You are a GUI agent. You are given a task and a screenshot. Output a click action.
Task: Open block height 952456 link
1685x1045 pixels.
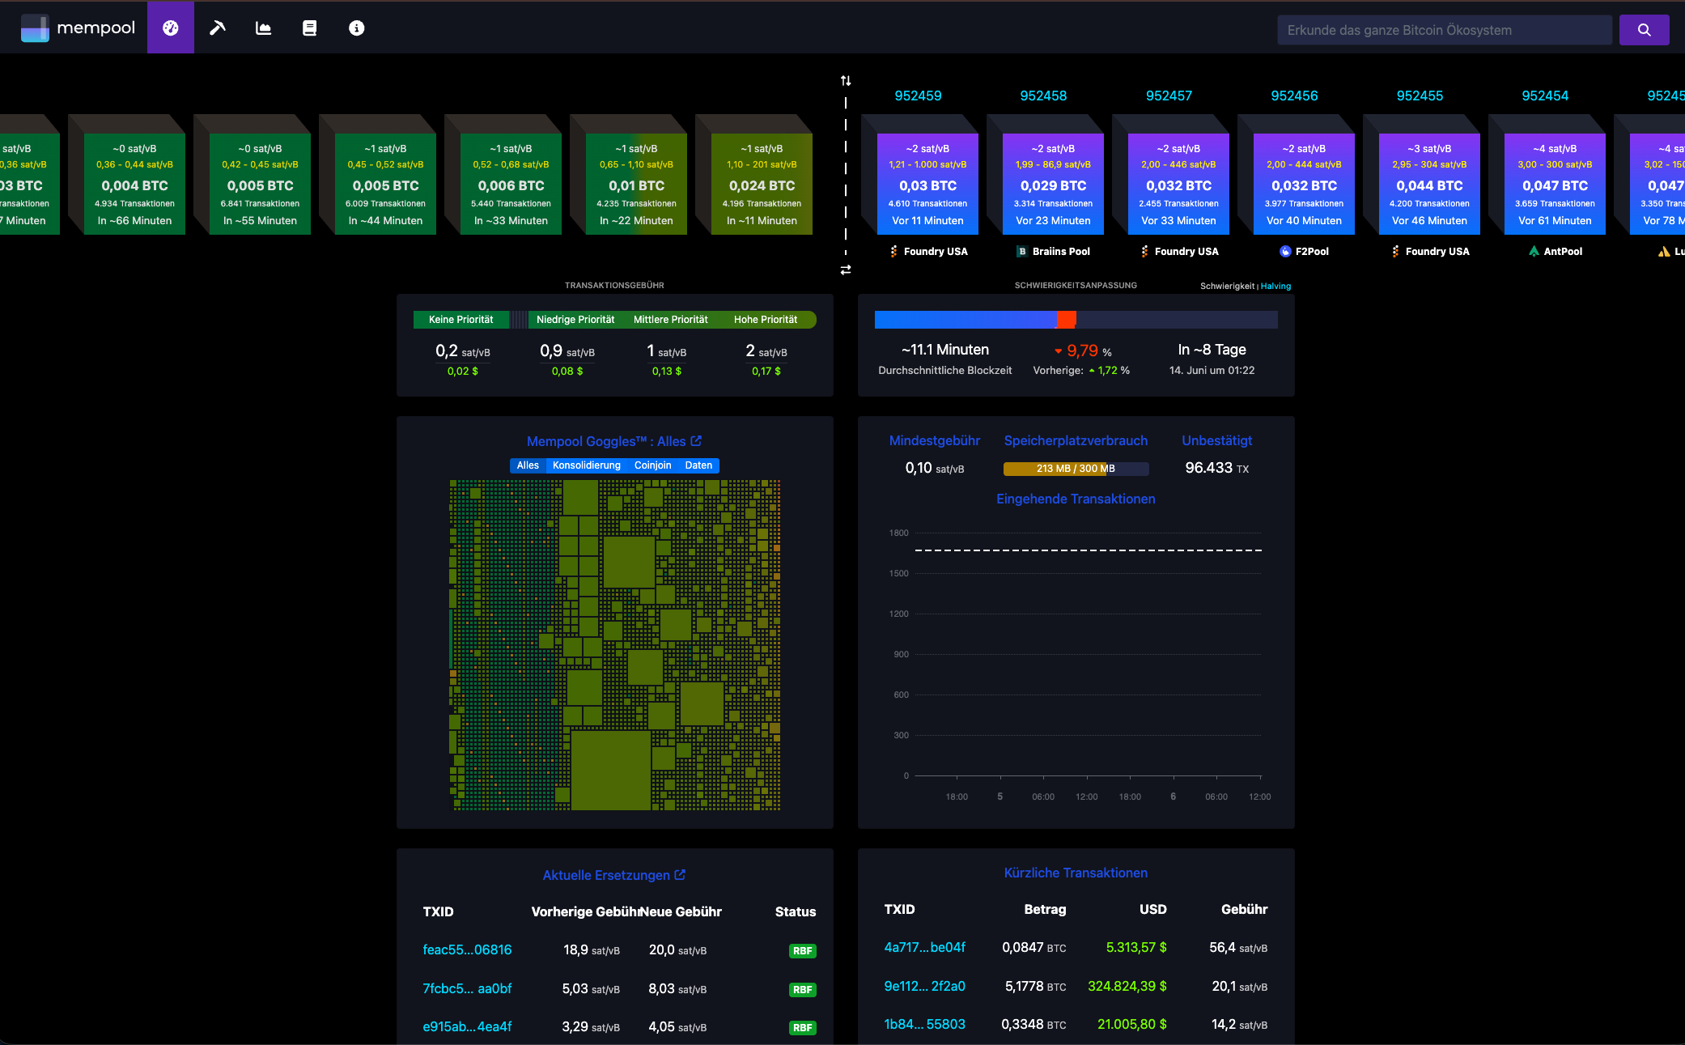pos(1294,96)
